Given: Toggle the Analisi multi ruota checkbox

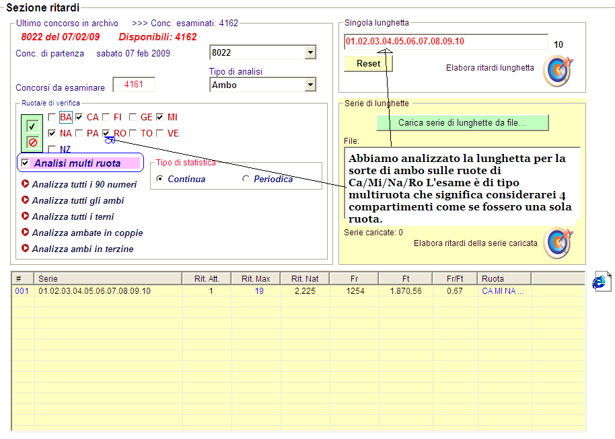Looking at the screenshot, I should [26, 163].
